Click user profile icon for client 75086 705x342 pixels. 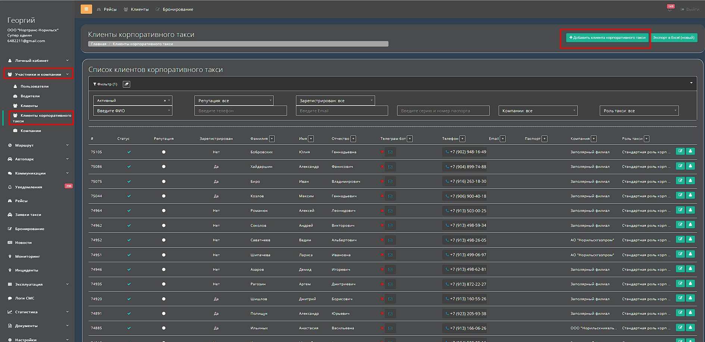(690, 166)
